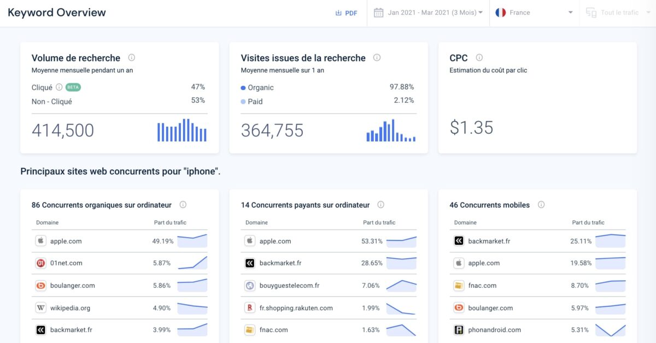Click the 47% Cliqué percentage
Image resolution: width=656 pixels, height=343 pixels.
[x=198, y=87]
